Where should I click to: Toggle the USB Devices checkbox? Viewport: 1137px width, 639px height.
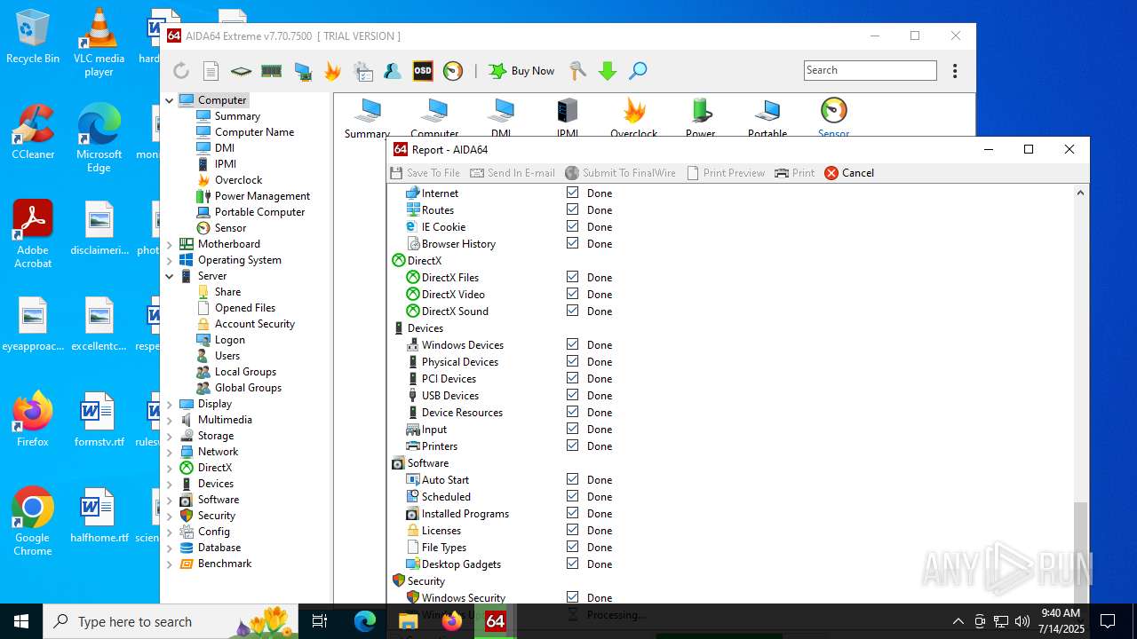click(572, 395)
